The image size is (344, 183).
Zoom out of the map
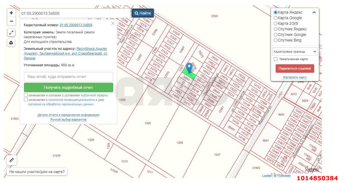click(x=11, y=21)
